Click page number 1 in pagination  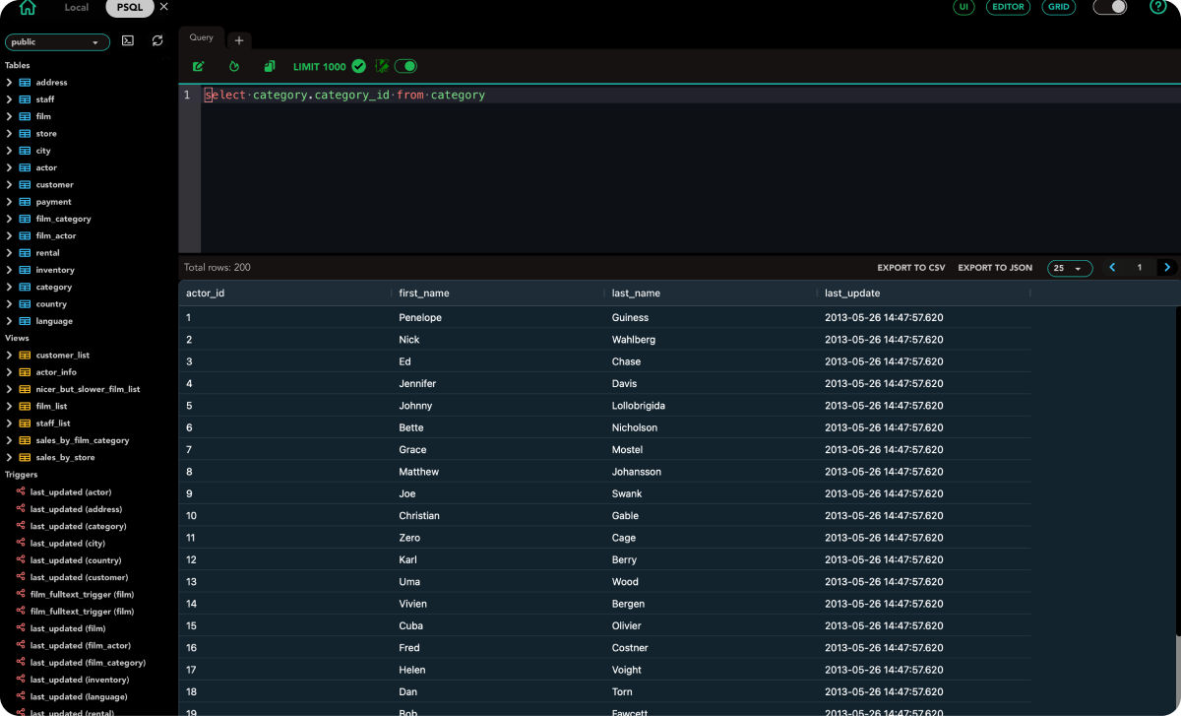coord(1140,267)
